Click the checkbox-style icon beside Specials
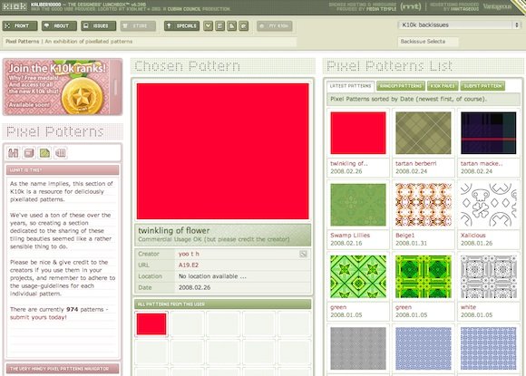Image resolution: width=526 pixels, height=376 pixels. tap(219, 25)
